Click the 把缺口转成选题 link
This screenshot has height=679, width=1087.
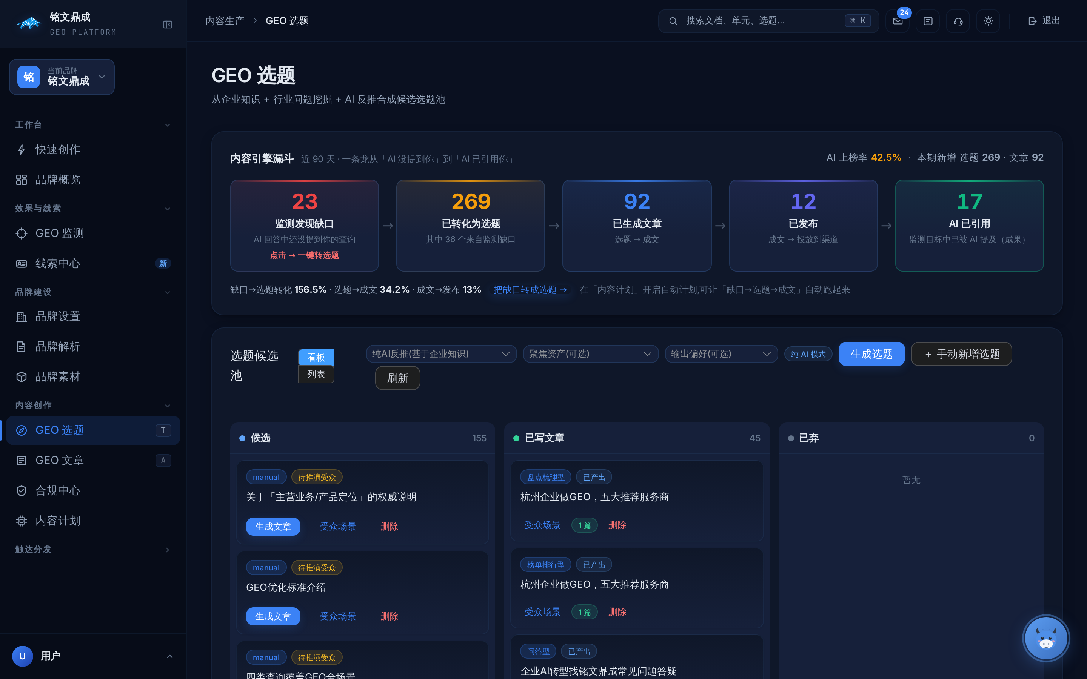(x=530, y=290)
